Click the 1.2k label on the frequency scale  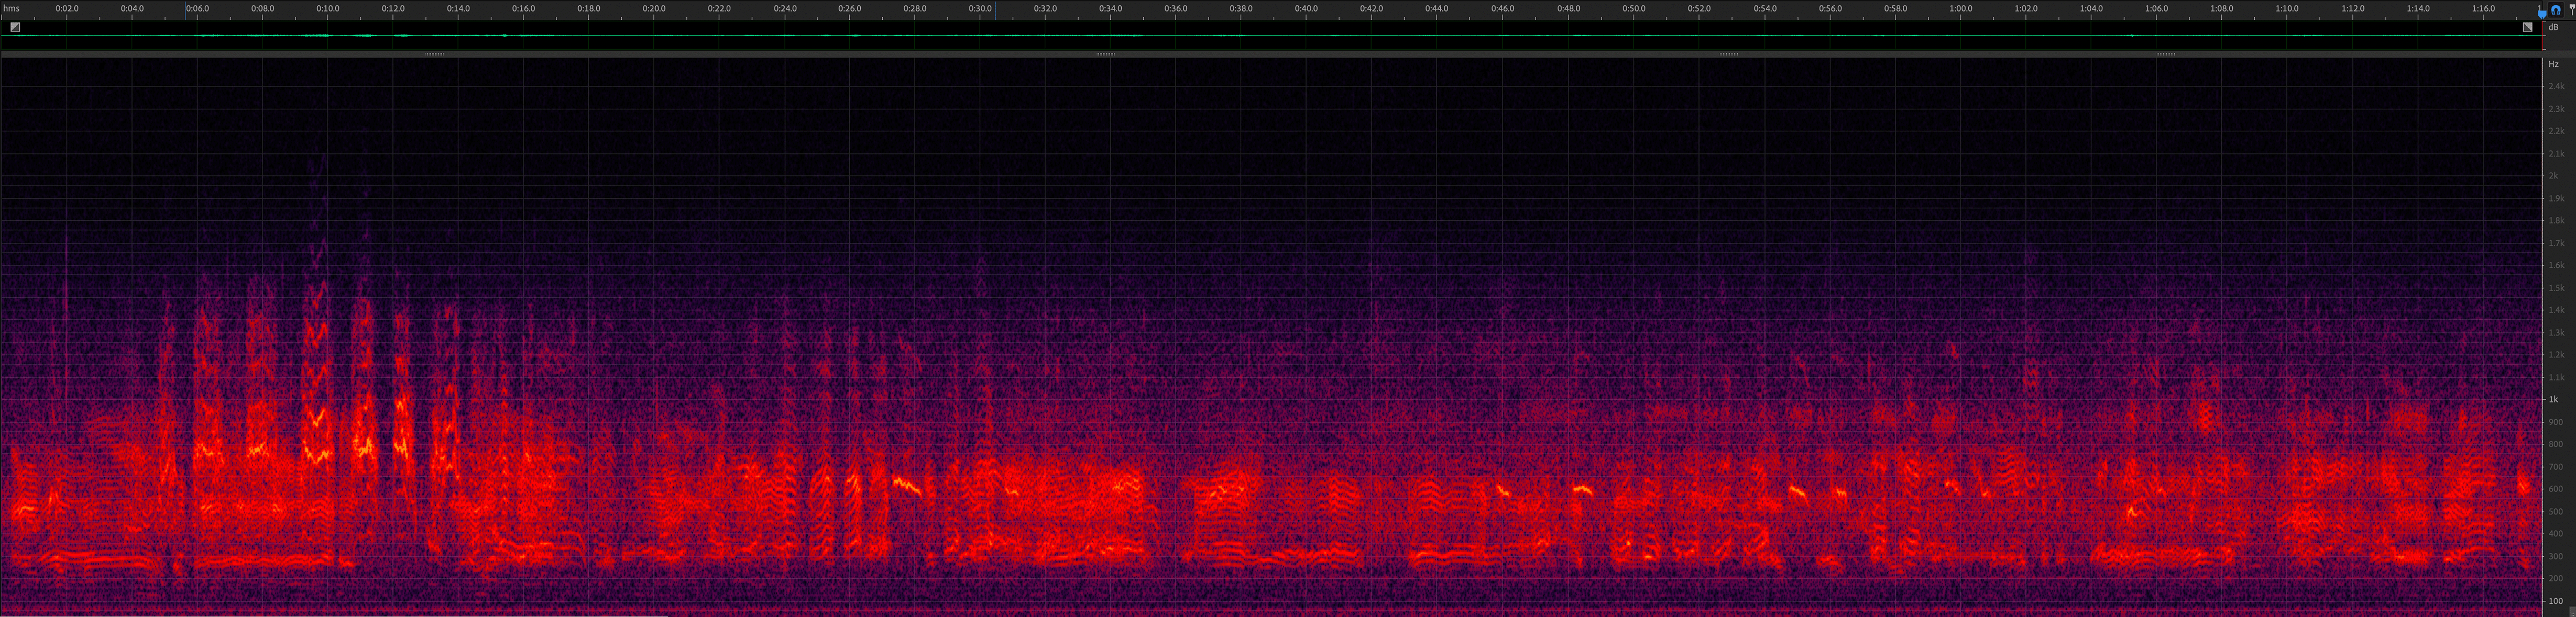tap(2556, 354)
